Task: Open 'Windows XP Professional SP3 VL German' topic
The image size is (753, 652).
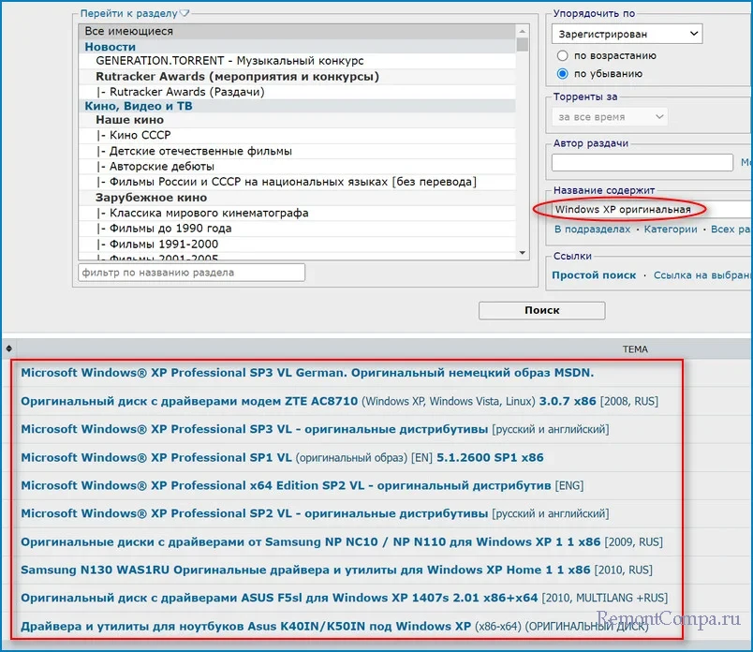Action: [x=307, y=373]
